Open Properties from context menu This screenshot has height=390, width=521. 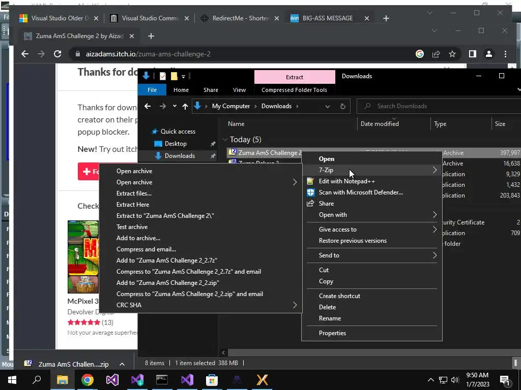[x=372, y=333]
